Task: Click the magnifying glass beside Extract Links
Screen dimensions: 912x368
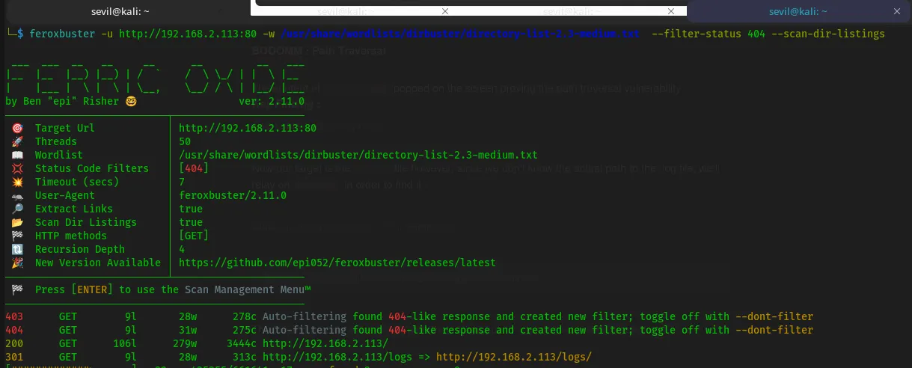Action: coord(18,209)
